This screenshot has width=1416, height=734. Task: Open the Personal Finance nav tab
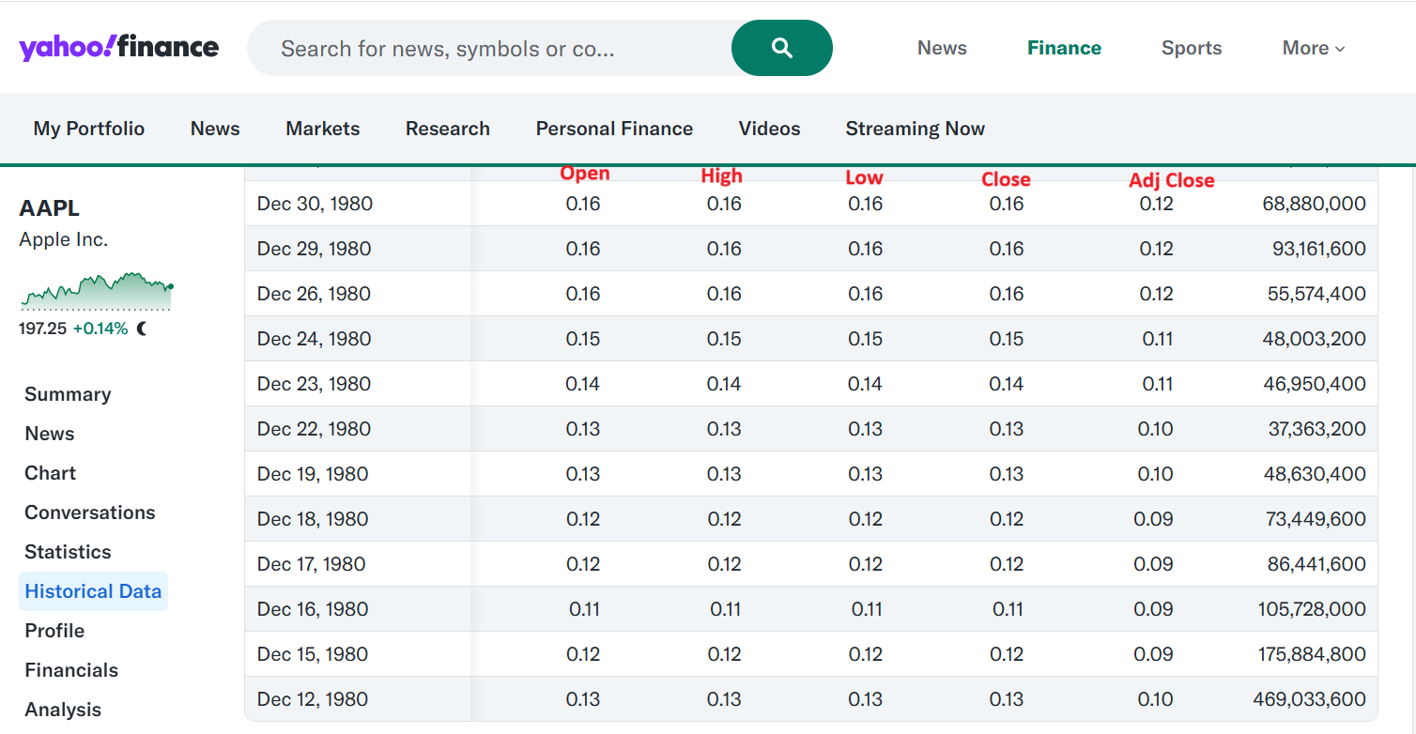pyautogui.click(x=614, y=129)
